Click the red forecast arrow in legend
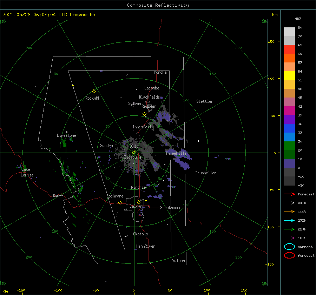 pos(289,194)
